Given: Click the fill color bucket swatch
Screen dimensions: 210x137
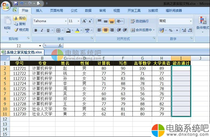Looking at the screenshot, I should click(68, 30).
